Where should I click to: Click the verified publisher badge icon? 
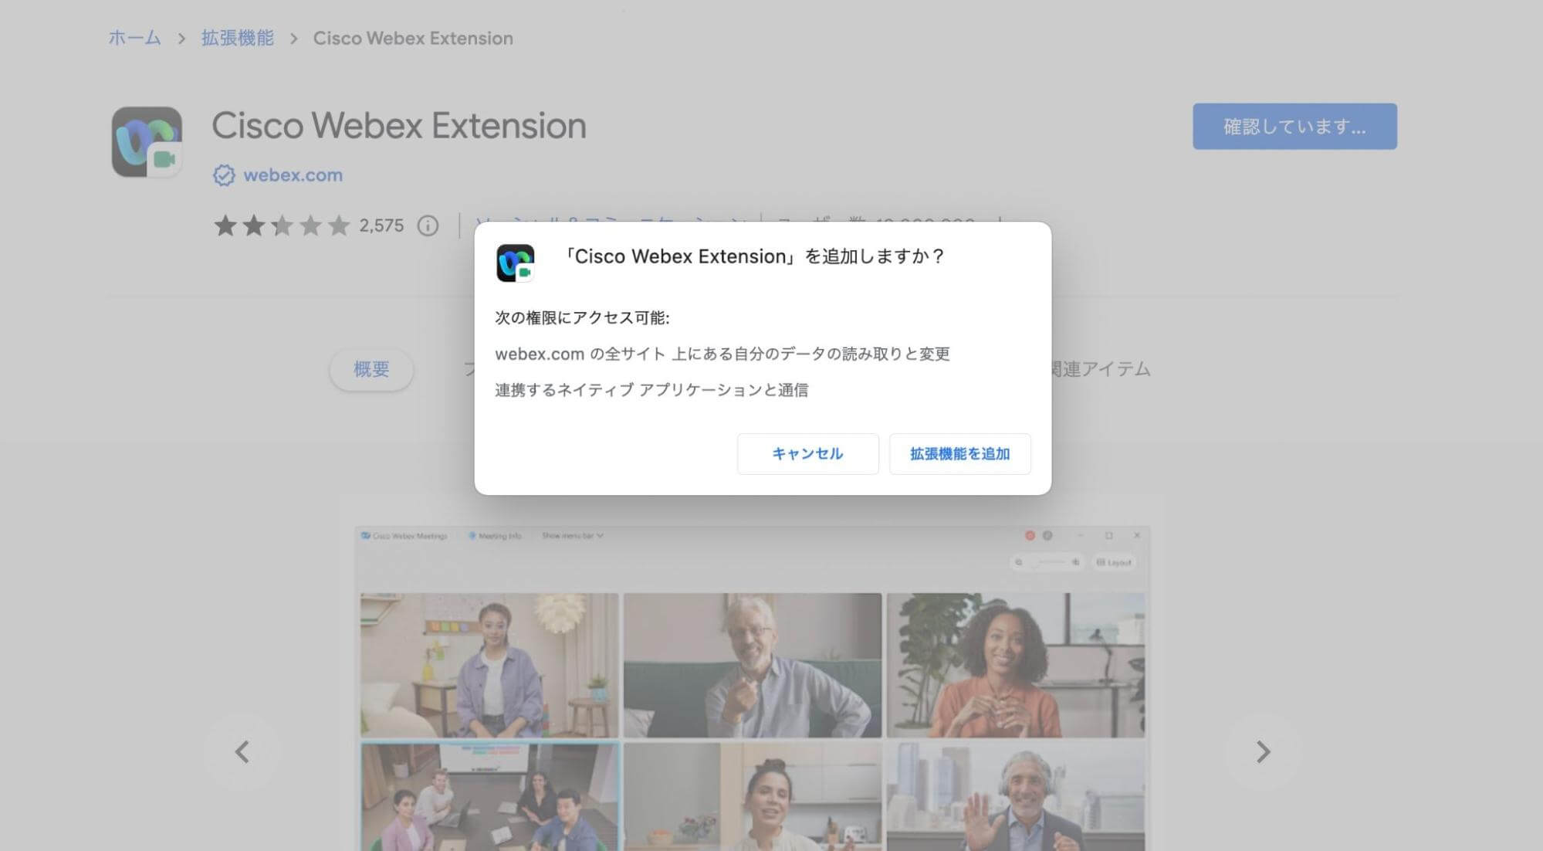tap(224, 175)
